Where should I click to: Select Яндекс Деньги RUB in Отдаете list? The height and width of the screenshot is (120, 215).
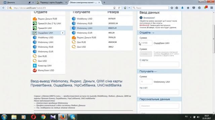tap(48, 19)
